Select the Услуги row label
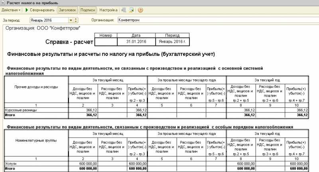 [11, 164]
